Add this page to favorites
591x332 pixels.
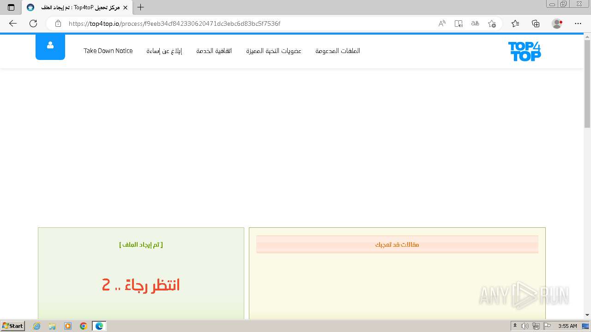click(x=492, y=24)
